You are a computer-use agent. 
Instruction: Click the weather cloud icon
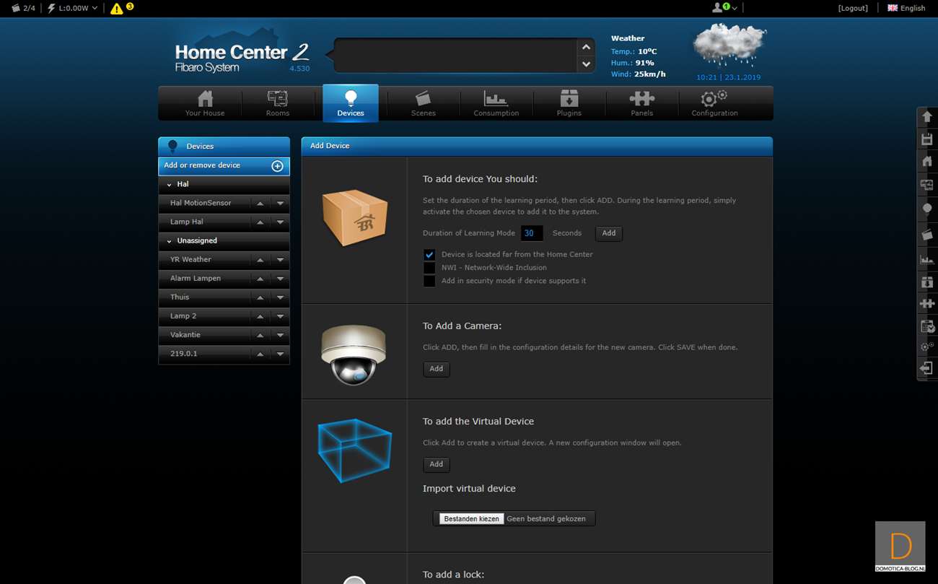[x=729, y=47]
